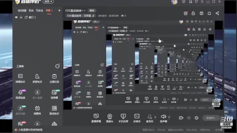Toggle the 麦克风 microphone mute
The width and height of the screenshot is (237, 133).
point(150,118)
